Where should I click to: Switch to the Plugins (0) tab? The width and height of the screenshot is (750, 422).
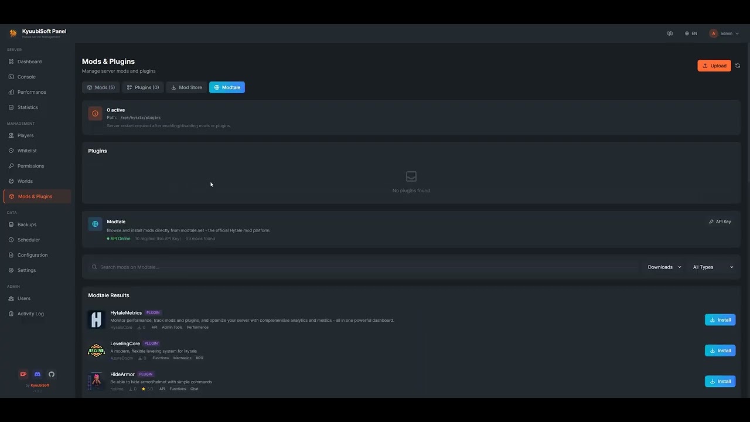coord(143,87)
